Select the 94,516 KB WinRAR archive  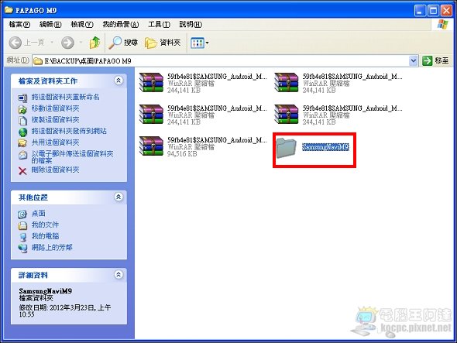pyautogui.click(x=203, y=147)
